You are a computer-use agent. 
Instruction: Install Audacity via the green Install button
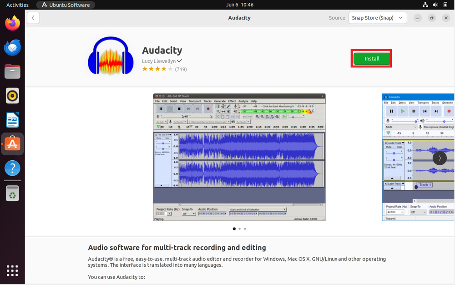371,58
